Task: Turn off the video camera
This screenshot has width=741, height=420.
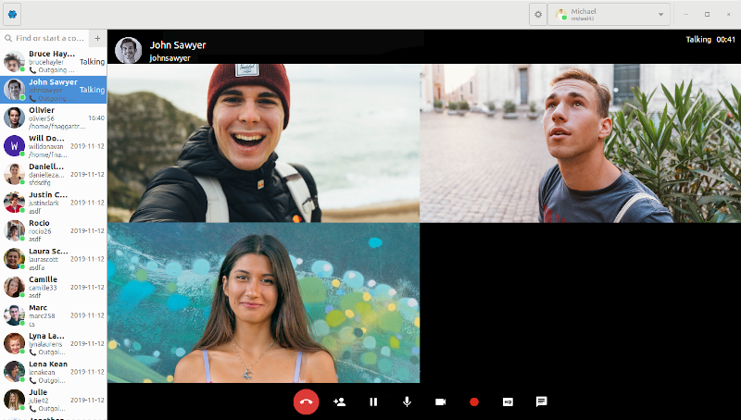Action: 441,401
